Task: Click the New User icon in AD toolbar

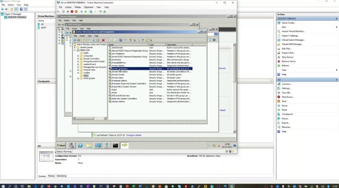Action: tap(131, 40)
